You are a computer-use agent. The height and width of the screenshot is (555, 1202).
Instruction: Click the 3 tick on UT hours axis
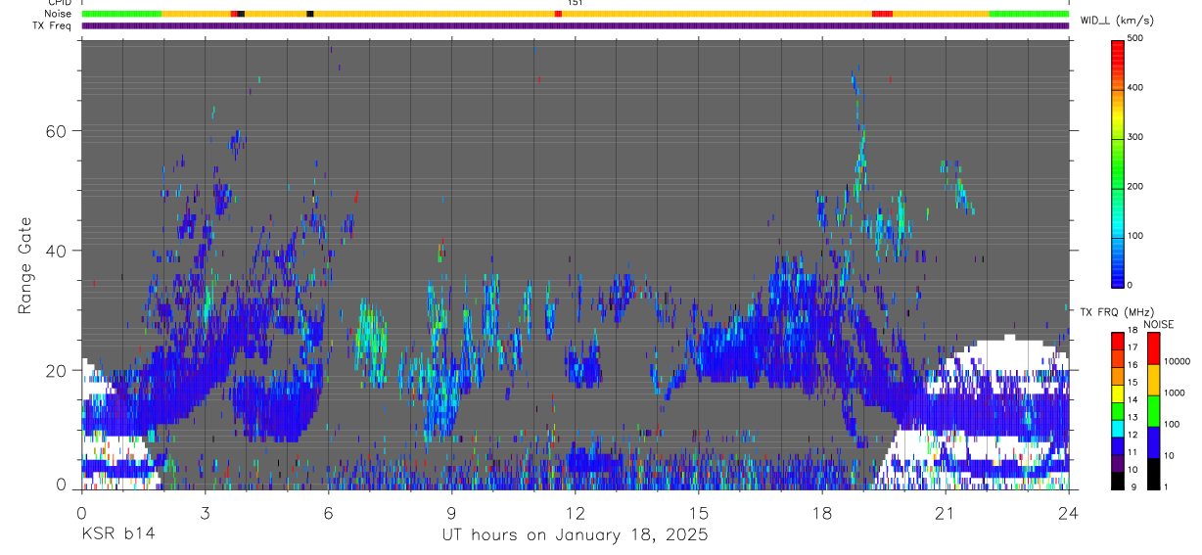tap(205, 512)
